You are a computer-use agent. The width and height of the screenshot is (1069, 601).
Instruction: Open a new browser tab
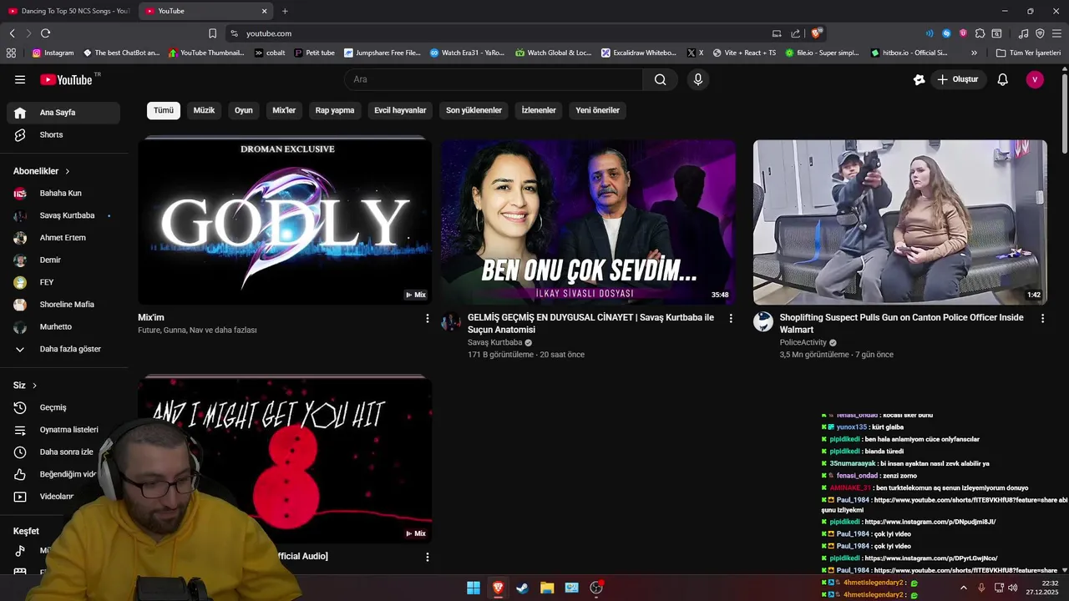tap(285, 11)
